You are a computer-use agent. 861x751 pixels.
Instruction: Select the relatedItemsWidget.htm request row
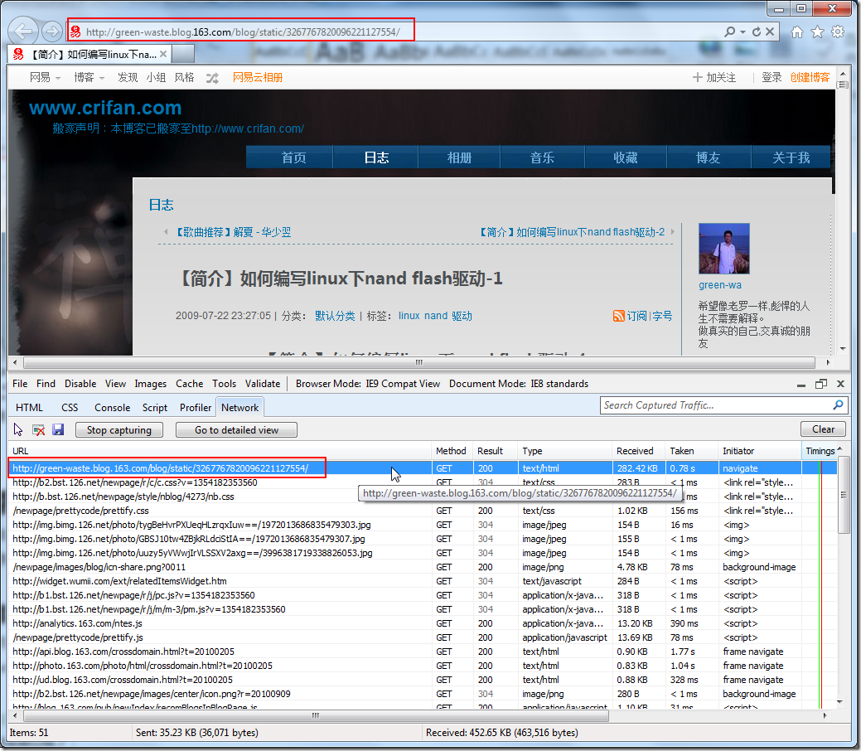point(422,581)
